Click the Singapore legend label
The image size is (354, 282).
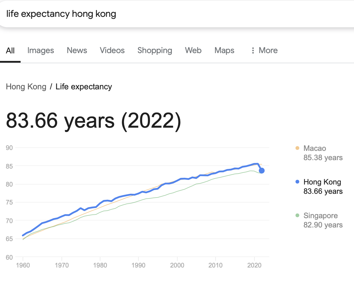point(321,216)
